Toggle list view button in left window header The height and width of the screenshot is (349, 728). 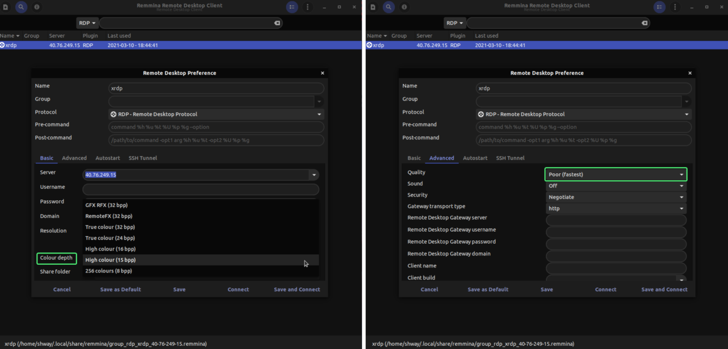(x=292, y=7)
